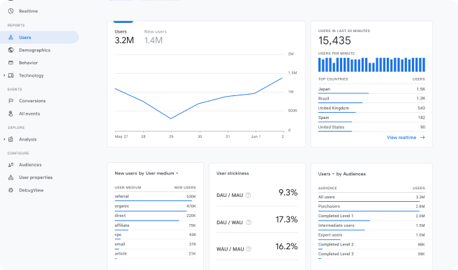The image size is (458, 270).
Task: Expand the Technology tree arrow
Action: (x=4, y=75)
